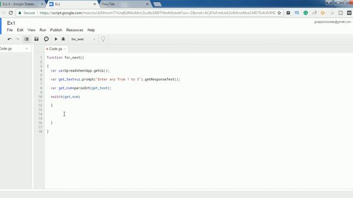
Task: Open the account email at top right
Action: pos(333,22)
